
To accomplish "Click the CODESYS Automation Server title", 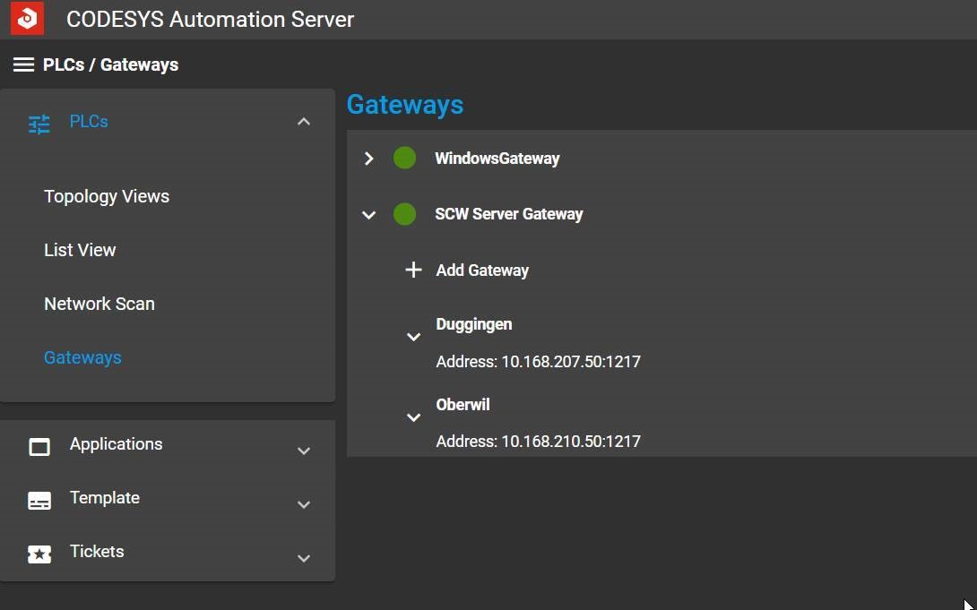I will [210, 20].
